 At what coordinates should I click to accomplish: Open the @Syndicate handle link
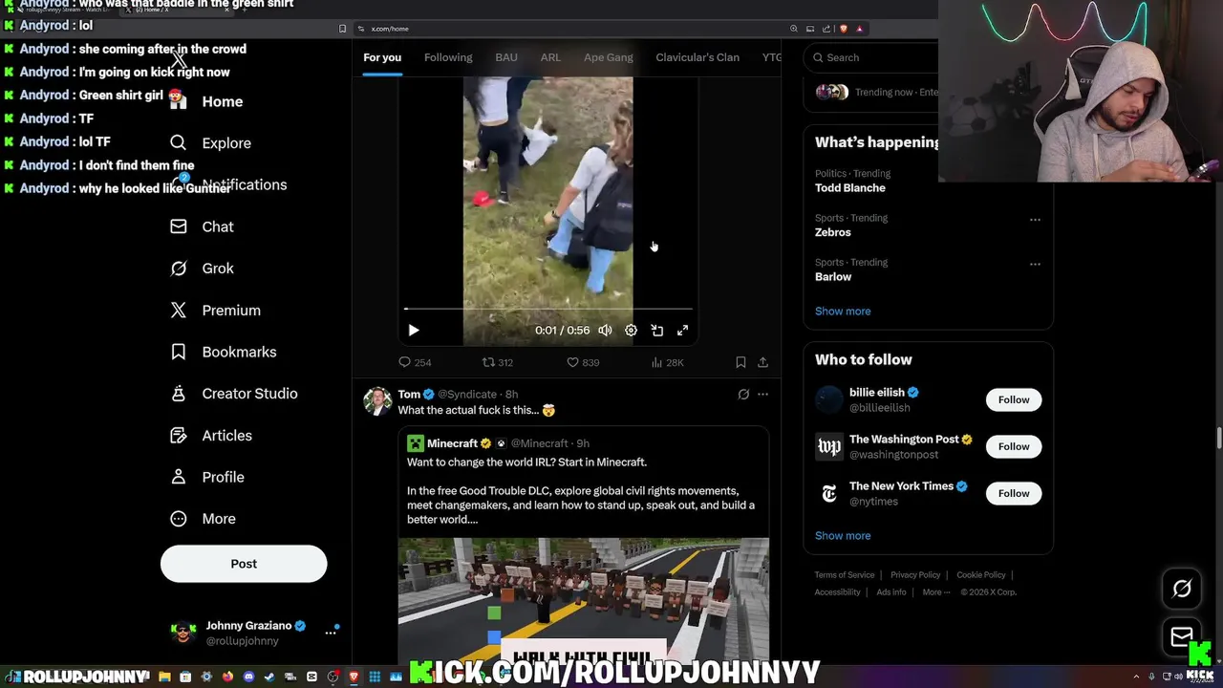coord(467,395)
